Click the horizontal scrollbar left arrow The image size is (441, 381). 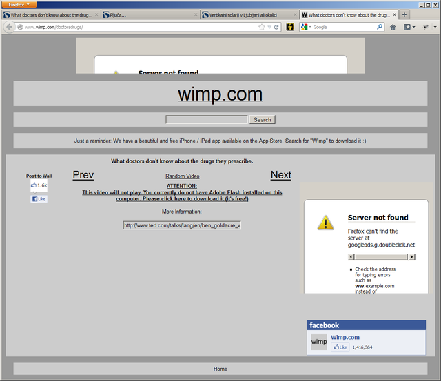click(351, 257)
